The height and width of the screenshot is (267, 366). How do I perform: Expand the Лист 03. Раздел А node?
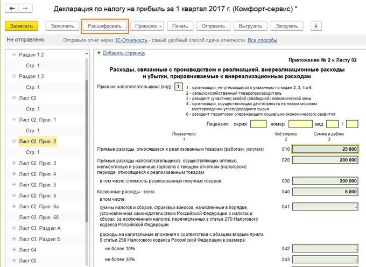tap(14, 228)
